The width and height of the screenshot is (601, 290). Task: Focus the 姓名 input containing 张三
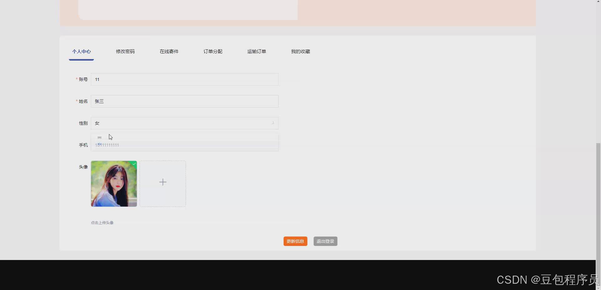185,101
